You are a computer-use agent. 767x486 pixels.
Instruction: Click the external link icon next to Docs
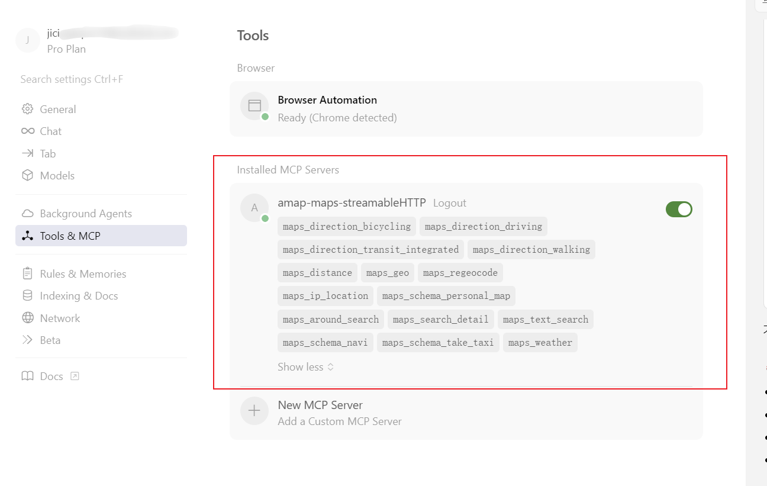pyautogui.click(x=75, y=376)
